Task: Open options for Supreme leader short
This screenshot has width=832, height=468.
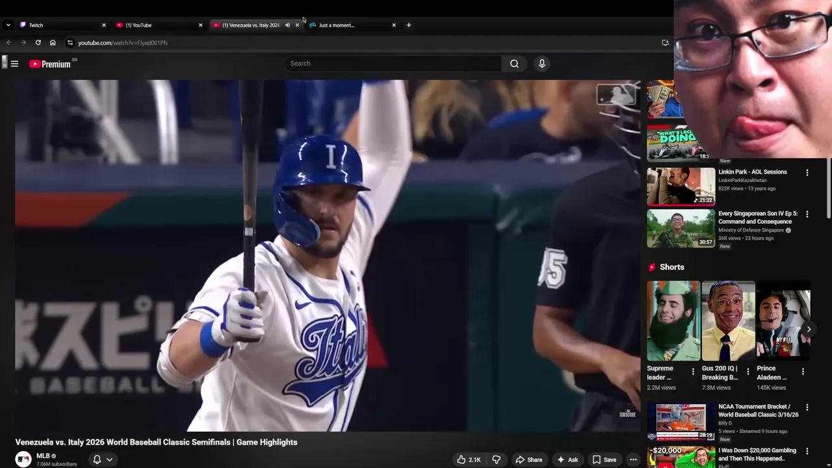Action: point(693,372)
